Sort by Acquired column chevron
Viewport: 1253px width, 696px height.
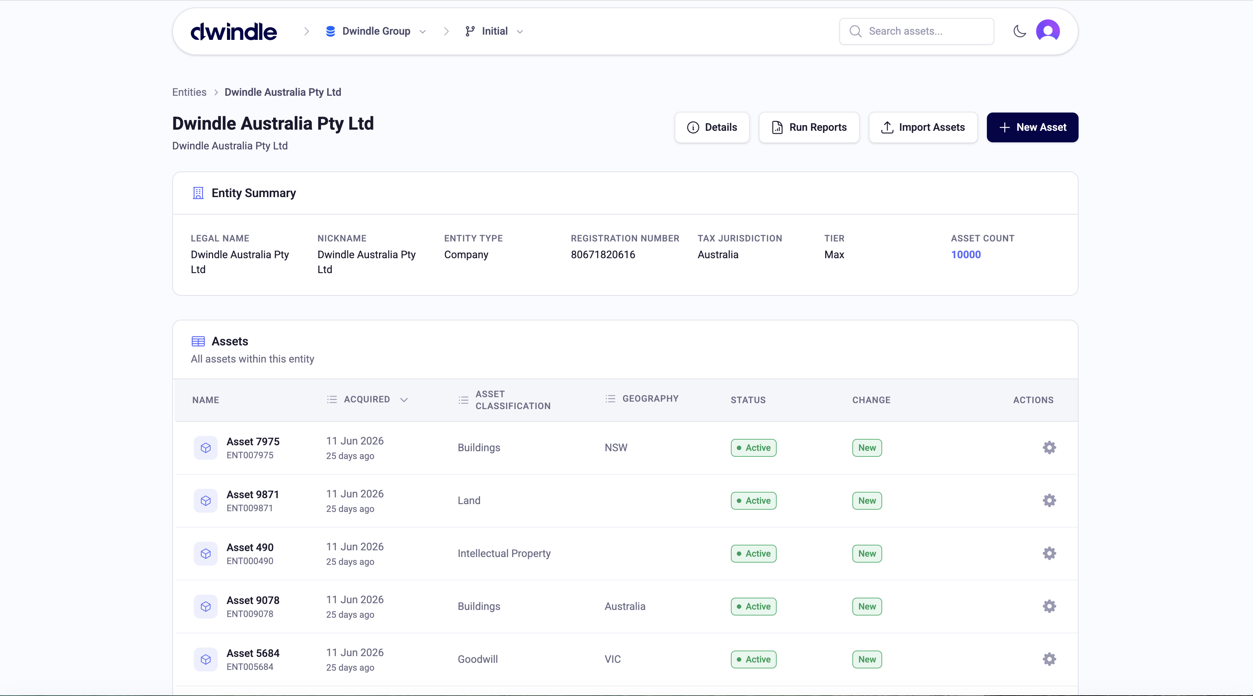coord(404,400)
